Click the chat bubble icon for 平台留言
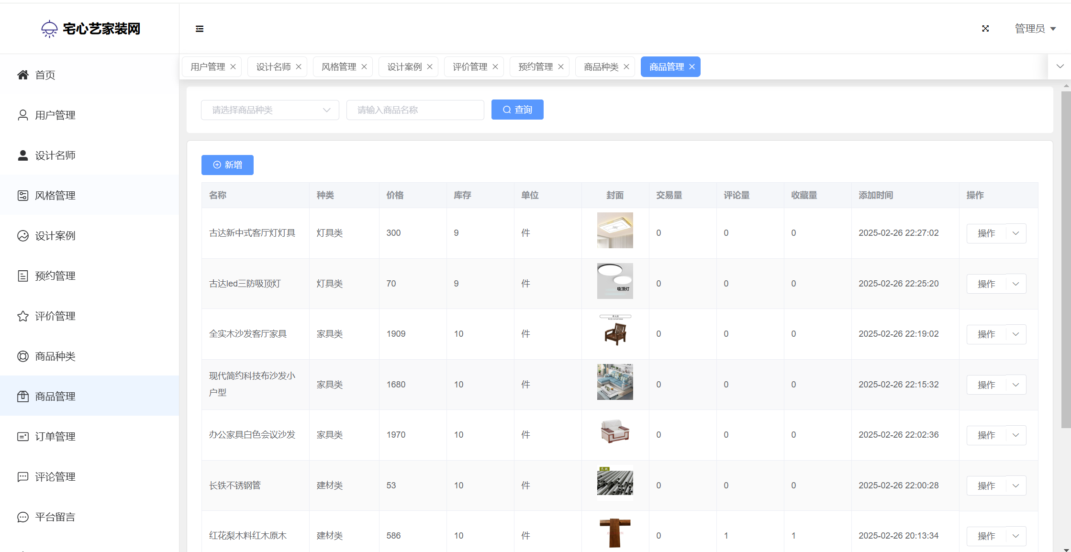The height and width of the screenshot is (552, 1071). point(22,517)
